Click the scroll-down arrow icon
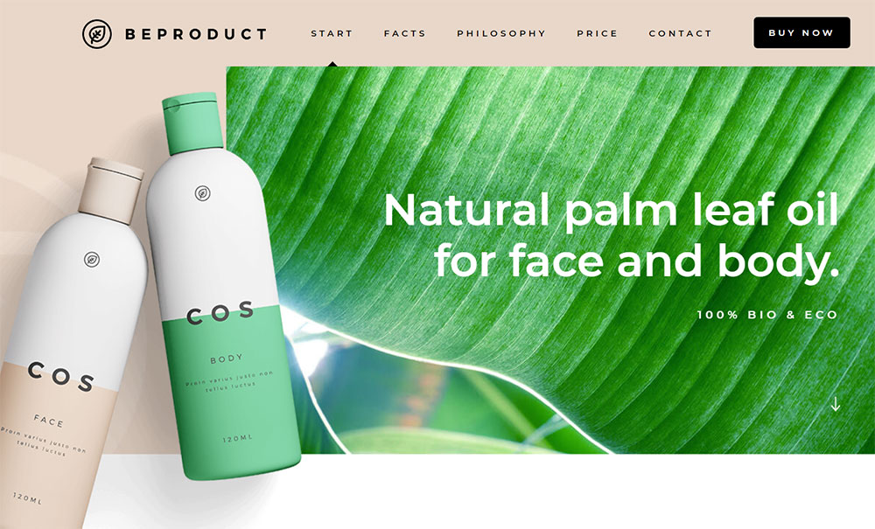 (x=836, y=404)
